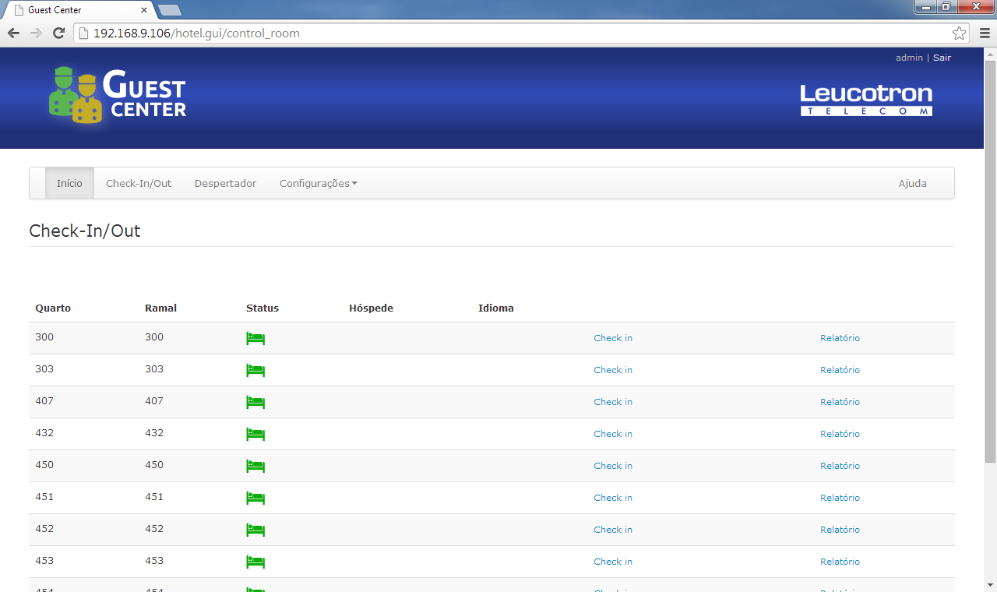Screen dimensions: 997x592
Task: Click the page vertical scrollbar thumb
Action: point(990,261)
